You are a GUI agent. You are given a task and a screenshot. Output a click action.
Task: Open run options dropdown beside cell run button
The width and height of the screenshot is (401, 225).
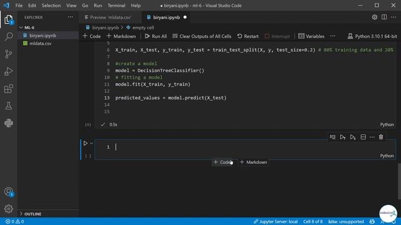coord(91,143)
